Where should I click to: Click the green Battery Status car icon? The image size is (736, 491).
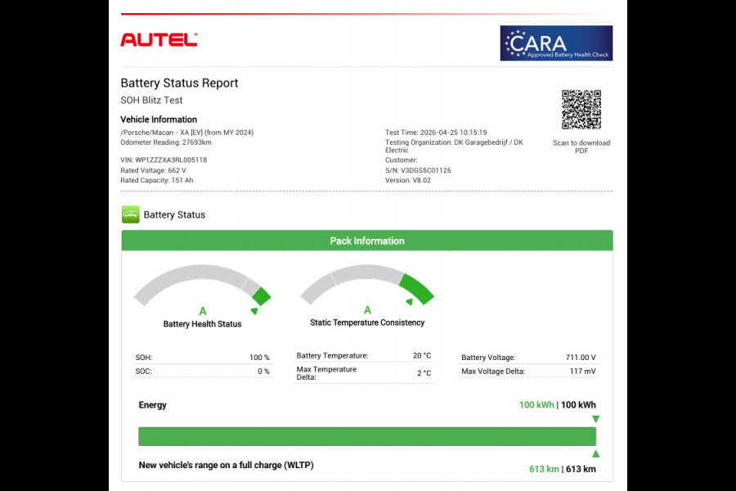click(131, 214)
